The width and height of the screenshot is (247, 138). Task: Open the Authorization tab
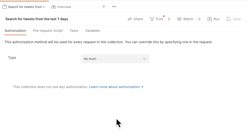15,31
